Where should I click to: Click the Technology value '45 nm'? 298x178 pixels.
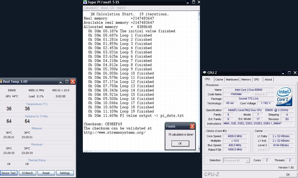pyautogui.click(x=230, y=103)
